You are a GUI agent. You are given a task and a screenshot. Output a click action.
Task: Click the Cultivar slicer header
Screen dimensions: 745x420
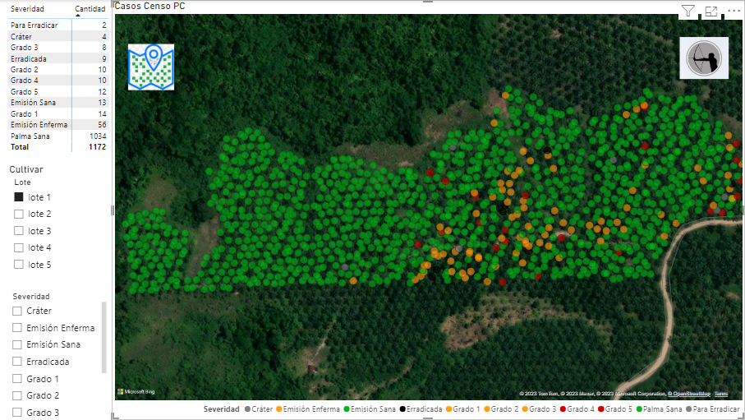click(x=26, y=169)
